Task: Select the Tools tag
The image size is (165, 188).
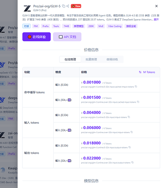Action: pyautogui.click(x=56, y=26)
